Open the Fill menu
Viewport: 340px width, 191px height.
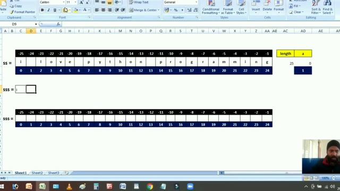[295, 6]
